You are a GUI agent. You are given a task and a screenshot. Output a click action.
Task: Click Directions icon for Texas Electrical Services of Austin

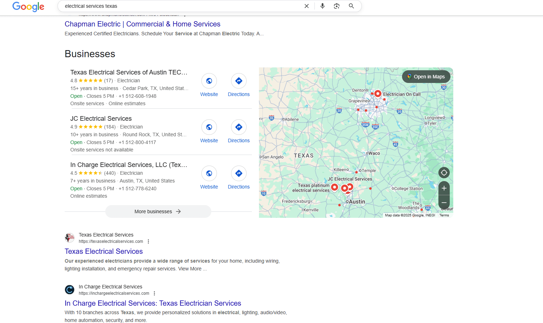[x=239, y=81]
